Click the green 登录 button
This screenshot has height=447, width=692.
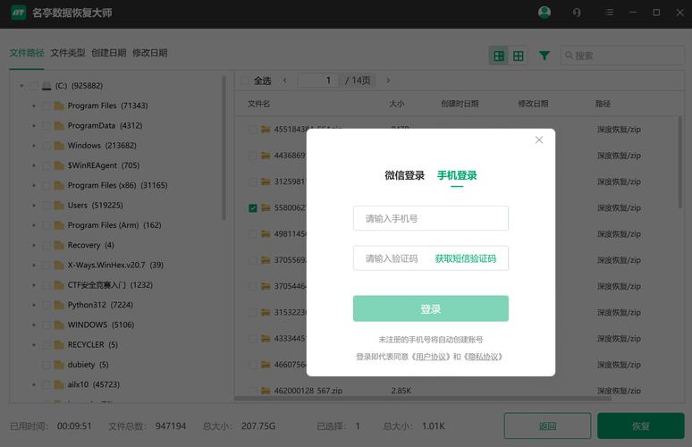pos(431,308)
